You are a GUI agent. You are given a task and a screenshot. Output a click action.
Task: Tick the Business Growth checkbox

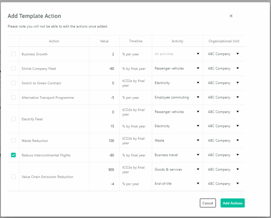13,54
